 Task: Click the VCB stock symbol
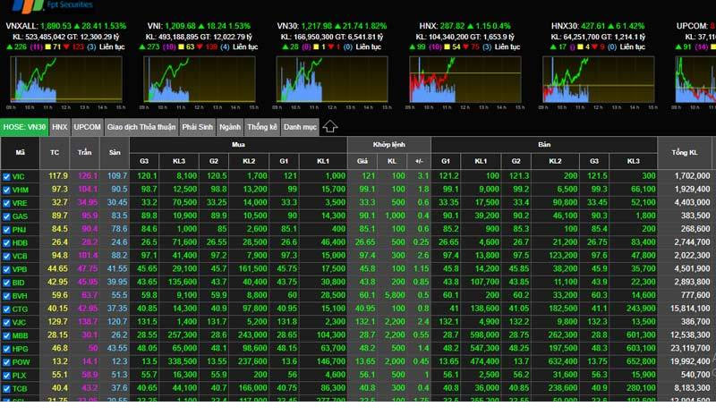coord(20,256)
